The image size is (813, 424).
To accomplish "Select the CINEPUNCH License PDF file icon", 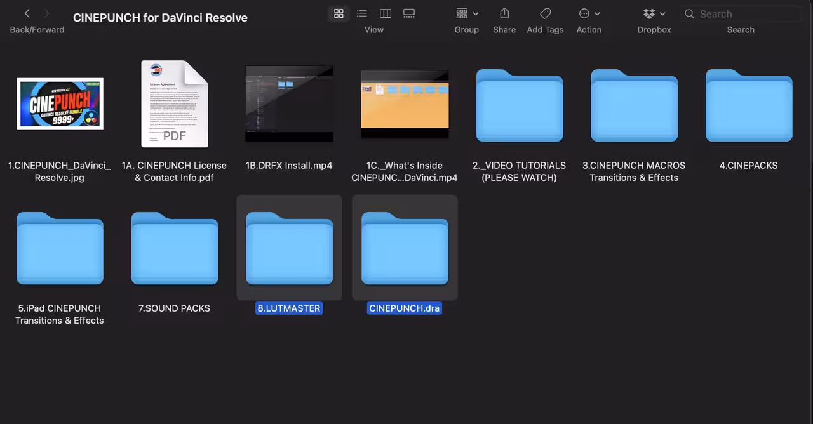I will point(175,104).
